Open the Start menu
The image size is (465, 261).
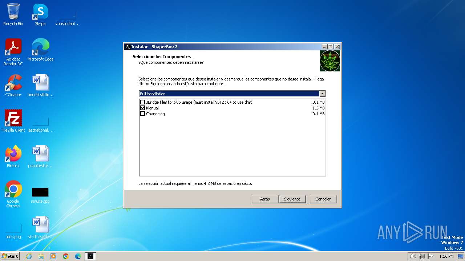(10, 256)
